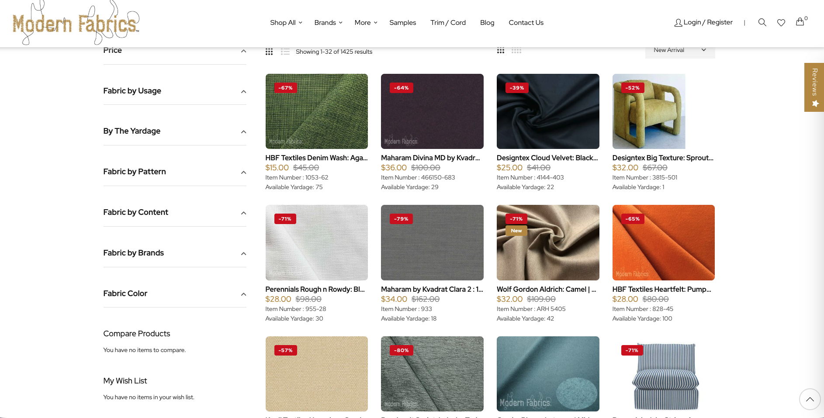Click the gray-green fabric thumbnail with -80% badge
Viewport: 824px width, 418px height.
click(x=432, y=374)
